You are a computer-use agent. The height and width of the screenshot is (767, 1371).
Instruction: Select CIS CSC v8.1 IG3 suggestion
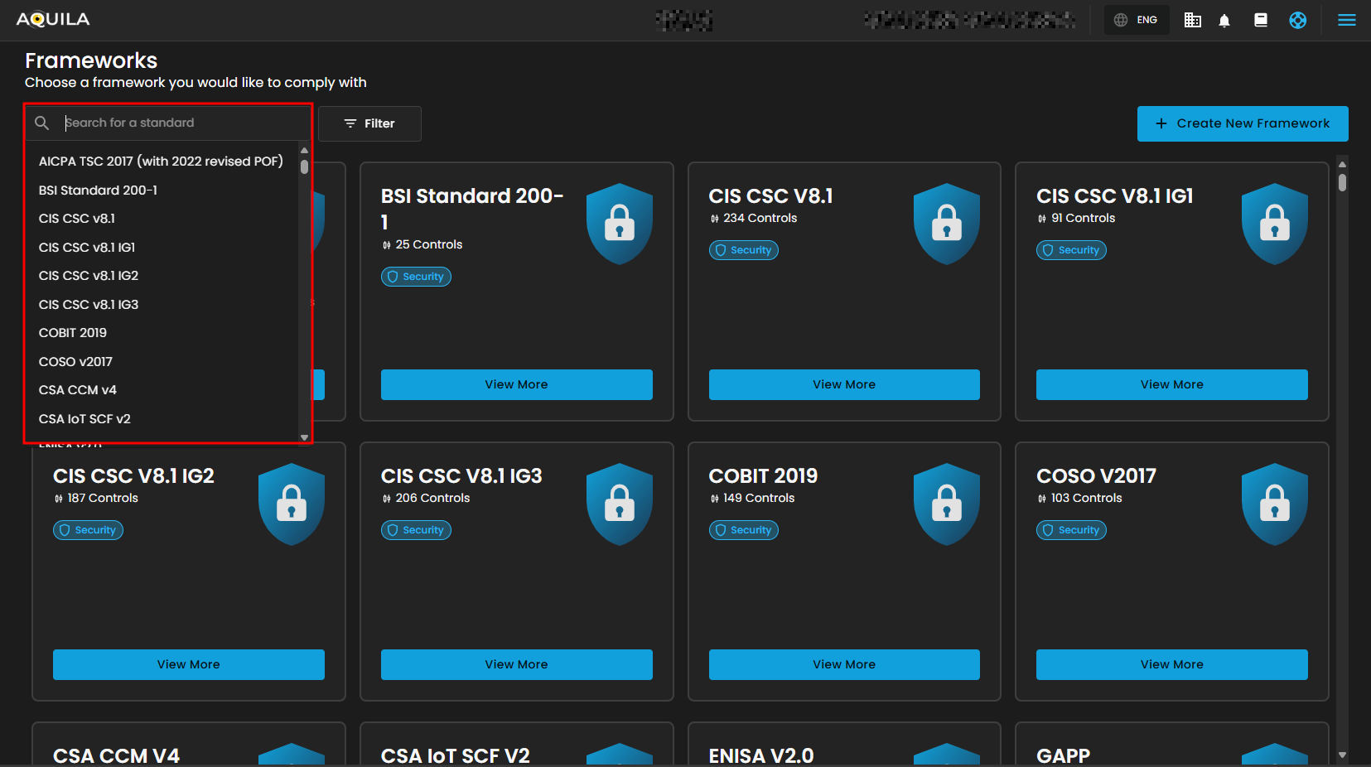[x=89, y=305]
